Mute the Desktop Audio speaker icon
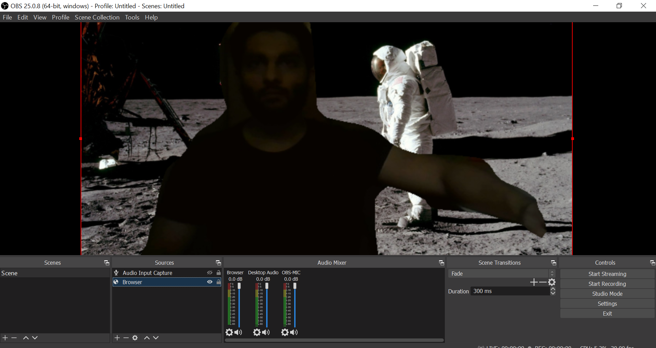656x348 pixels. pos(266,332)
